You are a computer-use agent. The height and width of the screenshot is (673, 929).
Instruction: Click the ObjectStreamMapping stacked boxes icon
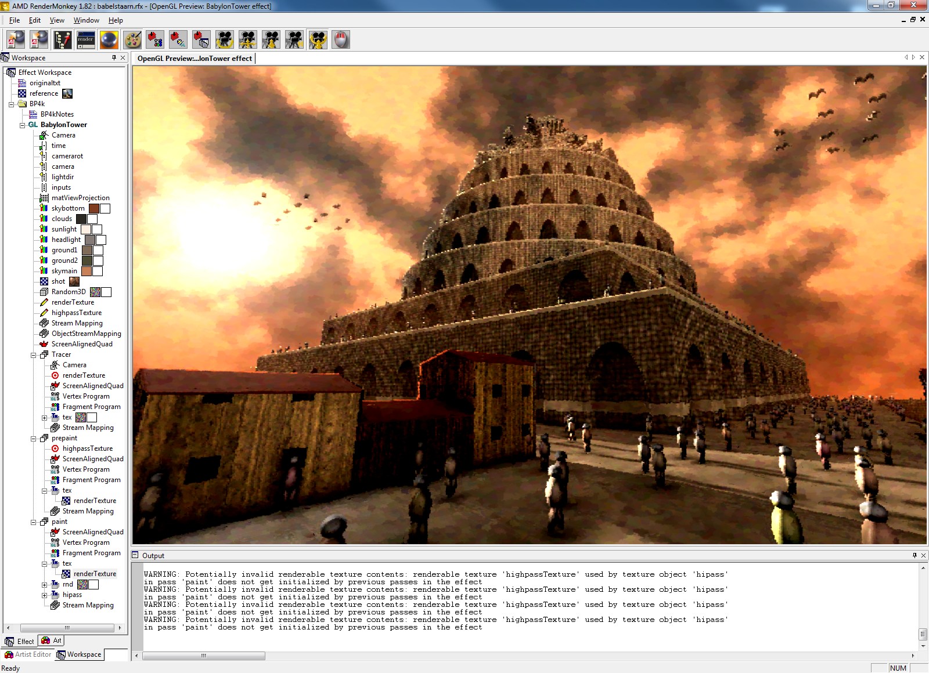point(44,334)
